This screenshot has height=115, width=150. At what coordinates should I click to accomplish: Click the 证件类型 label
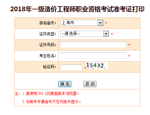click(x=48, y=34)
